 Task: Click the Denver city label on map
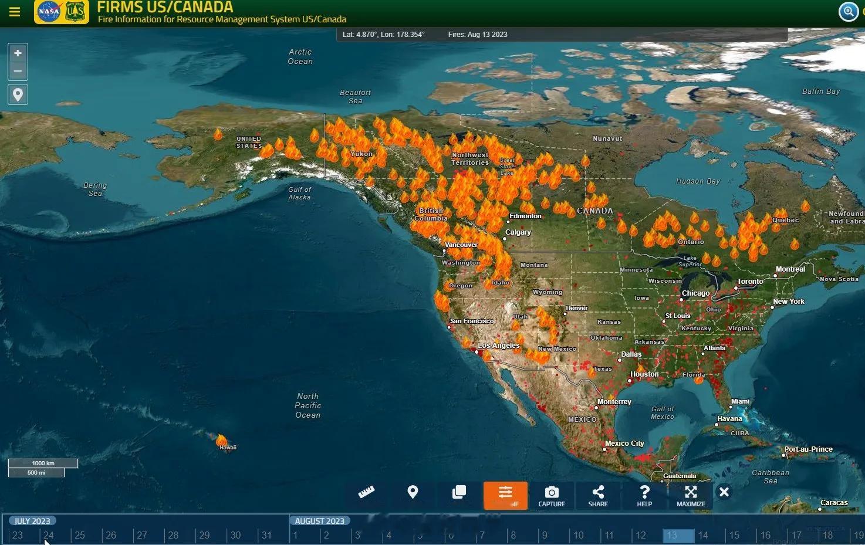tap(577, 308)
